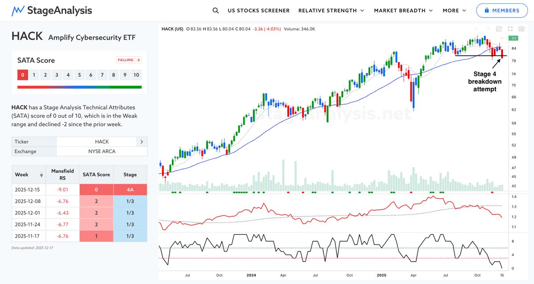This screenshot has height=284, width=534.
Task: Select the 2025-12-15 week cell
Action: tap(29, 189)
